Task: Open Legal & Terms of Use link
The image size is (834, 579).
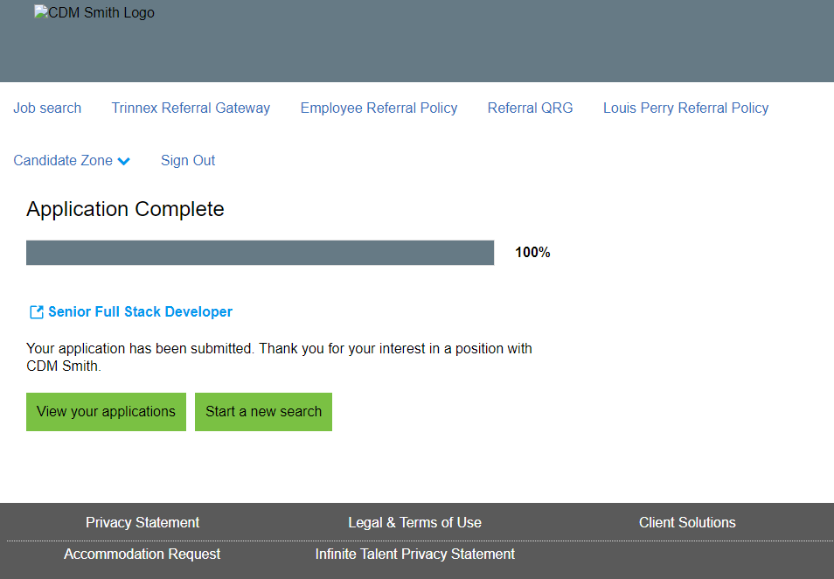Action: (x=414, y=523)
